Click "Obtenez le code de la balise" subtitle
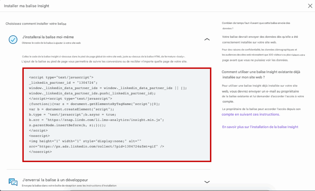 51,43
